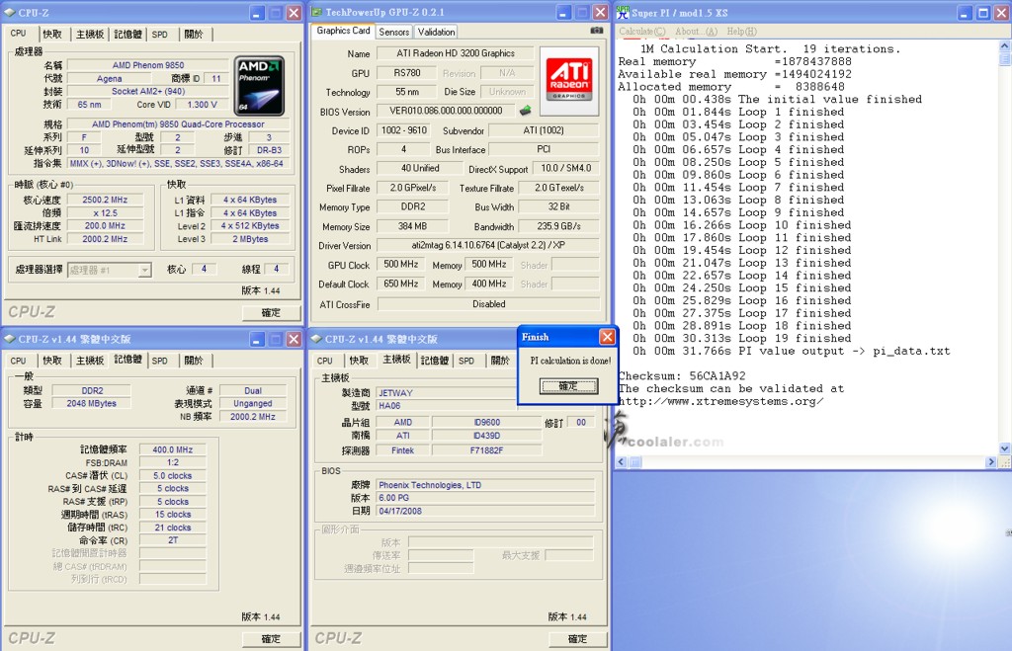Click the Super PI title bar icon
Viewport: 1012px width, 651px height.
click(x=622, y=13)
